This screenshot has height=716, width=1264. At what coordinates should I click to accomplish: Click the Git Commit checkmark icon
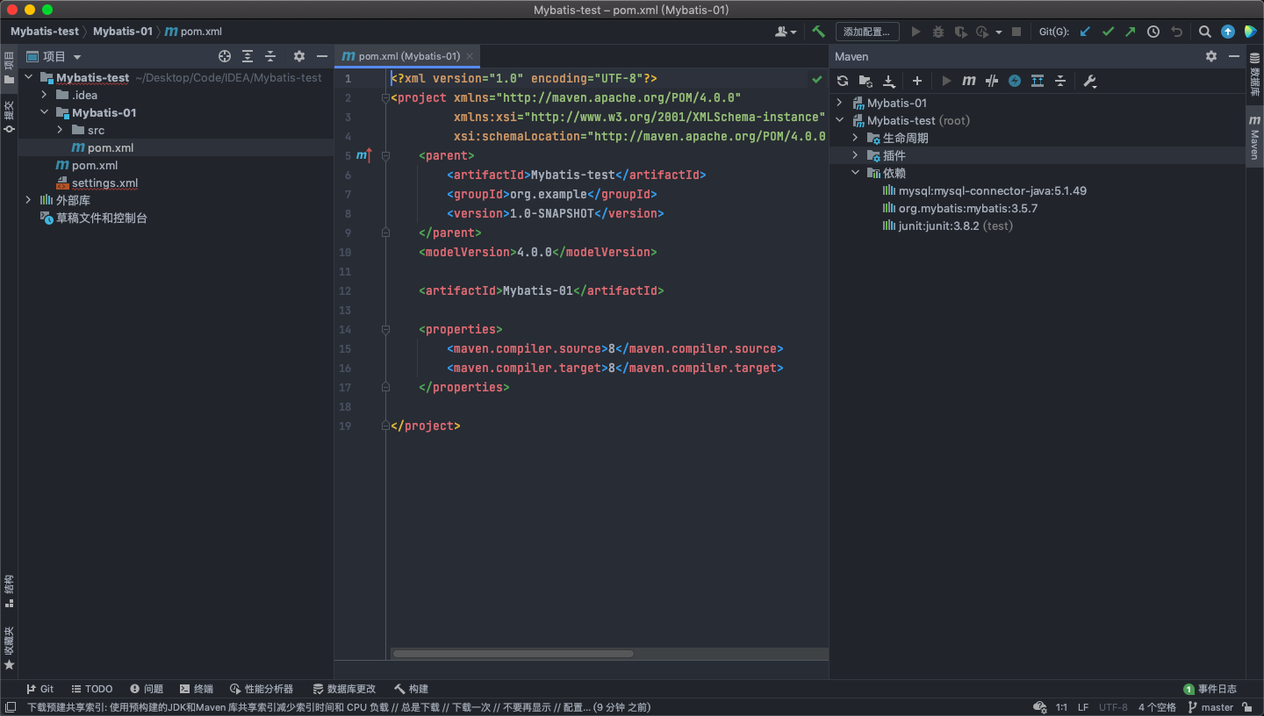1108,32
